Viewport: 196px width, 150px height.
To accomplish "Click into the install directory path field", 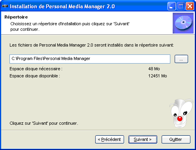I will 90,59.
